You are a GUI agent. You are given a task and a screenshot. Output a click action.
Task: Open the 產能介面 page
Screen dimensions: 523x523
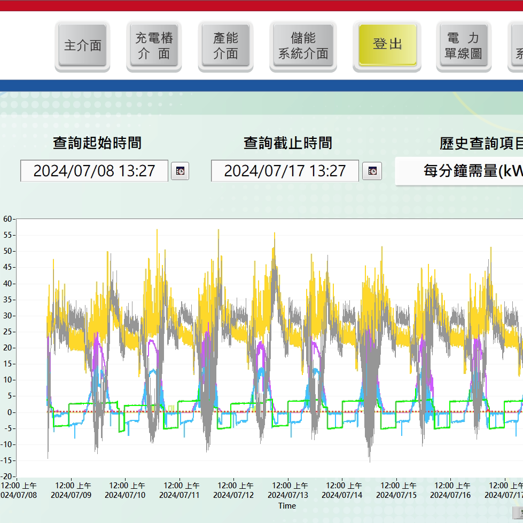pos(225,45)
